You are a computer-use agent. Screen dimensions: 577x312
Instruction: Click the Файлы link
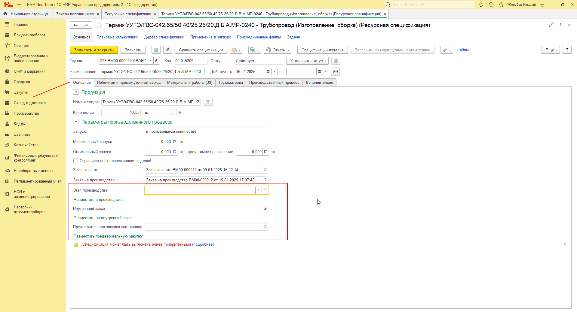coord(462,50)
